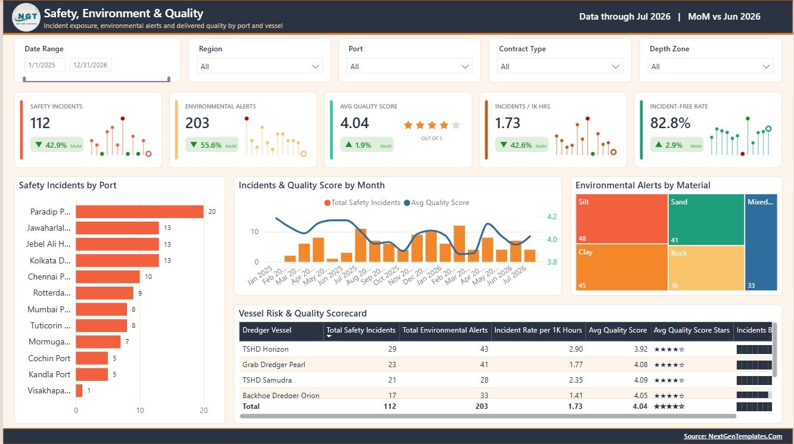This screenshot has height=444, width=794.
Task: Select the Rotterdam port bar
Action: [x=105, y=293]
